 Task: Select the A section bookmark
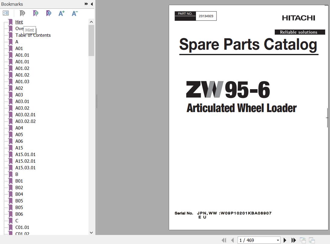17,42
